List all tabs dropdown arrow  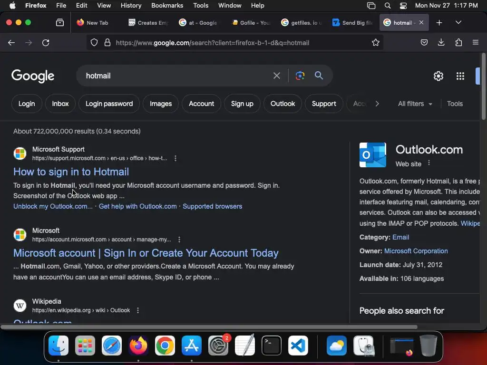click(x=458, y=23)
